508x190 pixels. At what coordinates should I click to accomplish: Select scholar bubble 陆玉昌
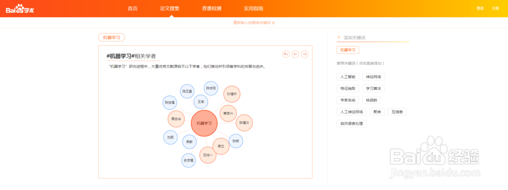pyautogui.click(x=187, y=91)
